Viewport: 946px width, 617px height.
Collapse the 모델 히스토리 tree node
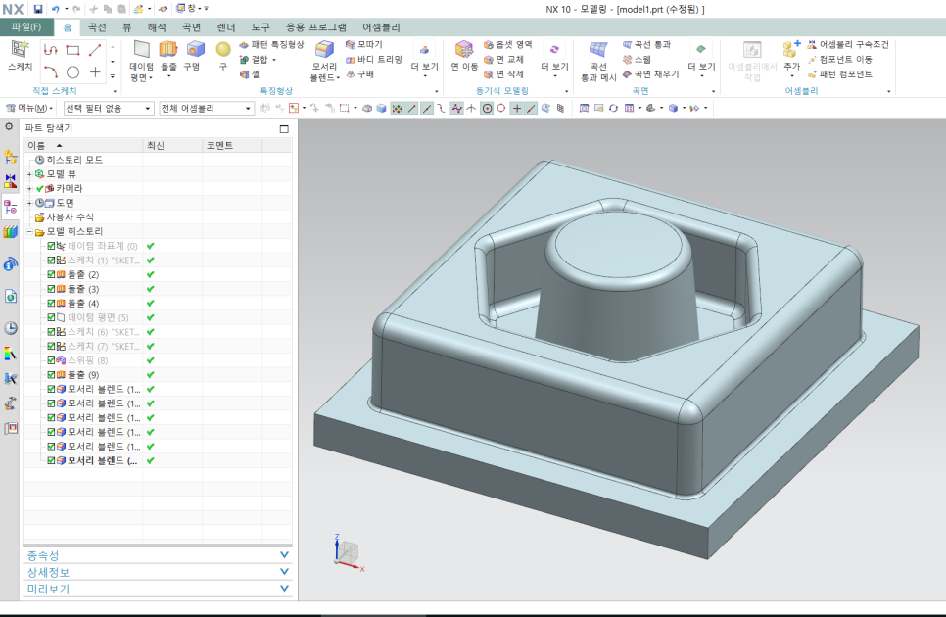point(29,231)
